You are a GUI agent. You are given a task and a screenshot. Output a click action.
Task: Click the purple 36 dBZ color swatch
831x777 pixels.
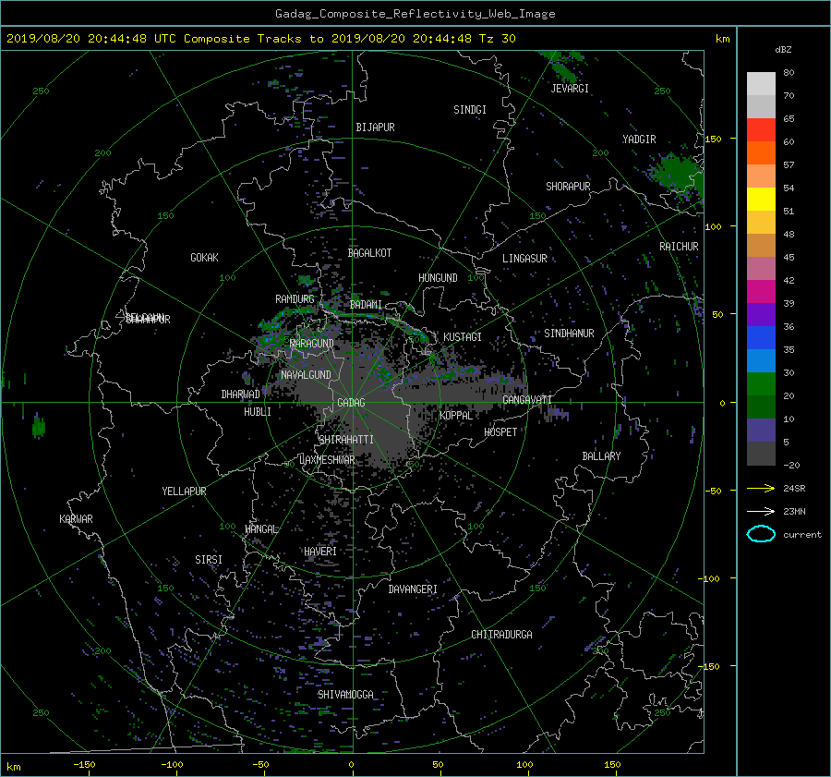[x=761, y=314]
